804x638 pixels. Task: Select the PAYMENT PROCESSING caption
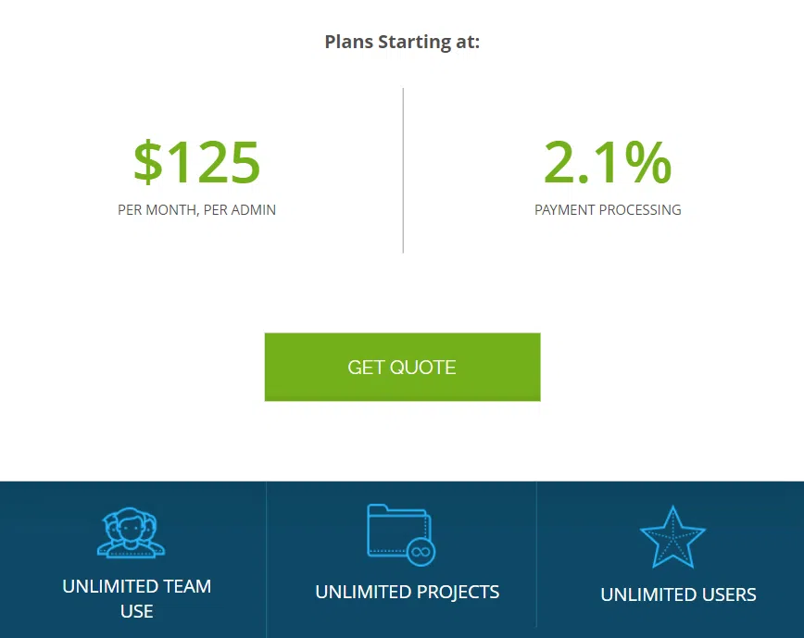tap(608, 210)
